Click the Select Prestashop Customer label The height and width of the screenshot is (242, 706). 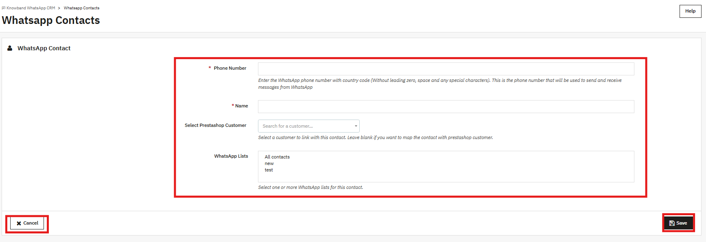point(215,125)
